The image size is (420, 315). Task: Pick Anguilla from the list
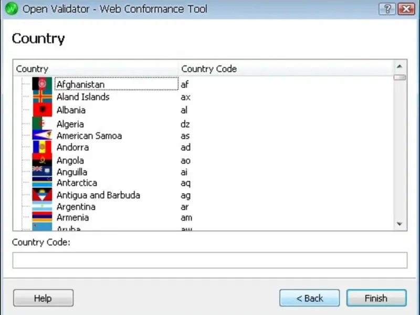[x=72, y=172]
